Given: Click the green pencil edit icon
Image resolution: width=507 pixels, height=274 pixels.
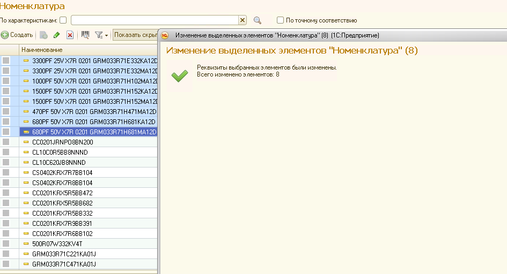Looking at the screenshot, I should pos(57,35).
